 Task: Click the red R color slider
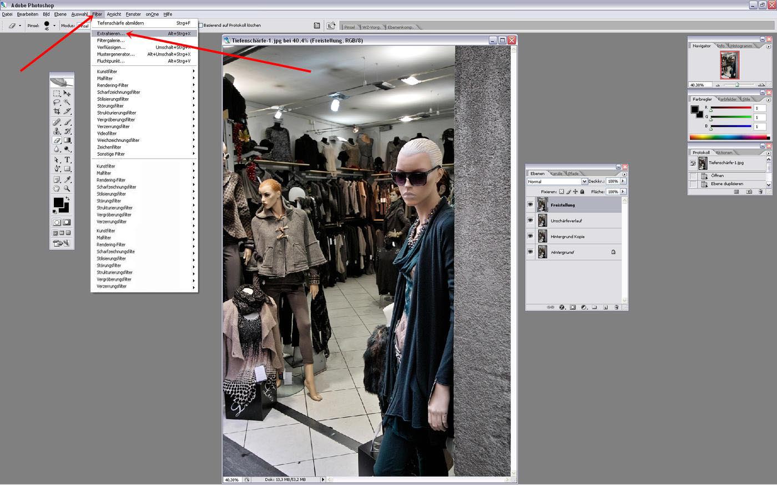pos(731,108)
